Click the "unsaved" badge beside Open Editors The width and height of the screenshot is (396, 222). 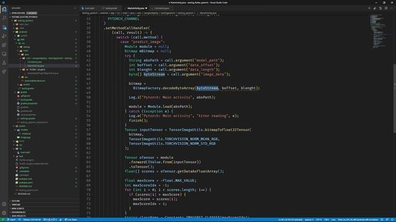click(32, 13)
